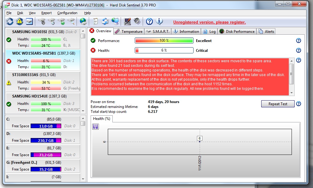Click the '6.217' start/stop count value

pos(153,112)
